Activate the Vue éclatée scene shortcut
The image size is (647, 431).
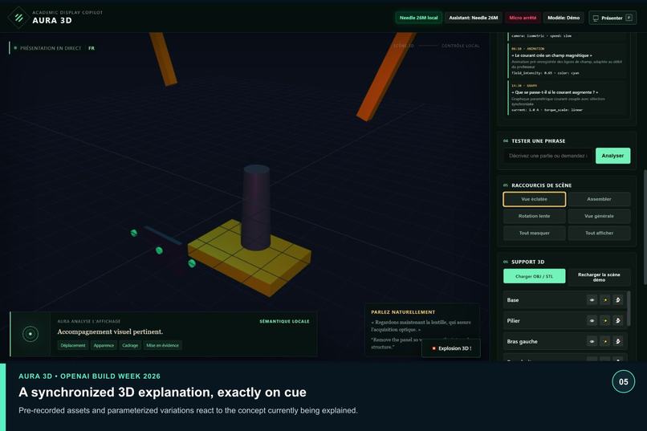(x=535, y=199)
